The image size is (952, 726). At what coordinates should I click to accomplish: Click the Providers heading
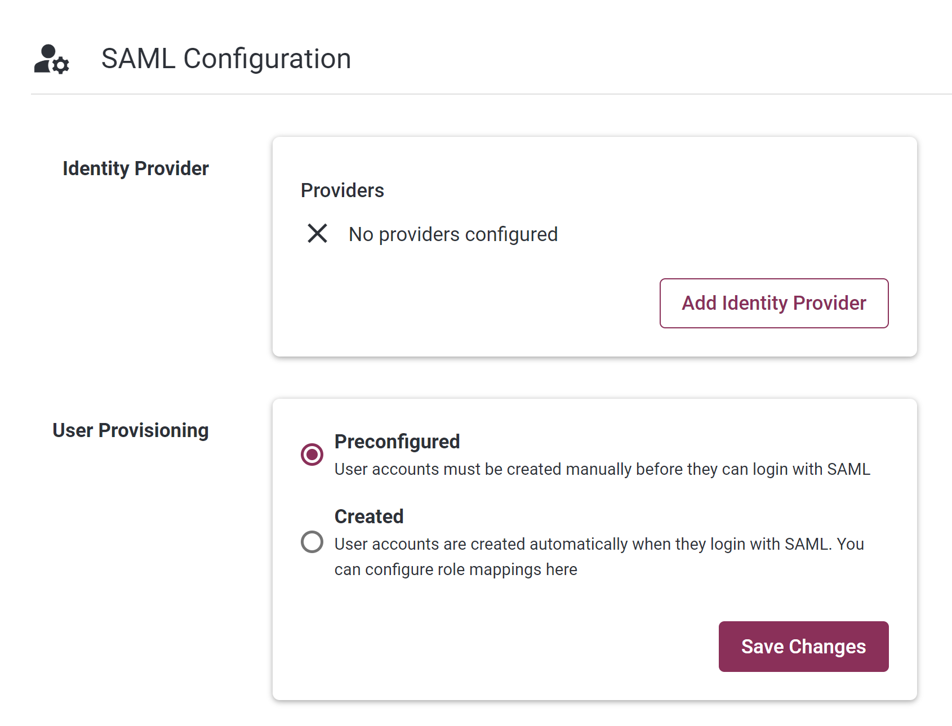pos(342,190)
